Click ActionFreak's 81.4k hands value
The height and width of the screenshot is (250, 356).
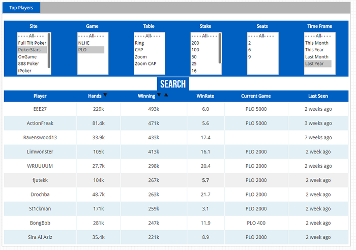[99, 123]
